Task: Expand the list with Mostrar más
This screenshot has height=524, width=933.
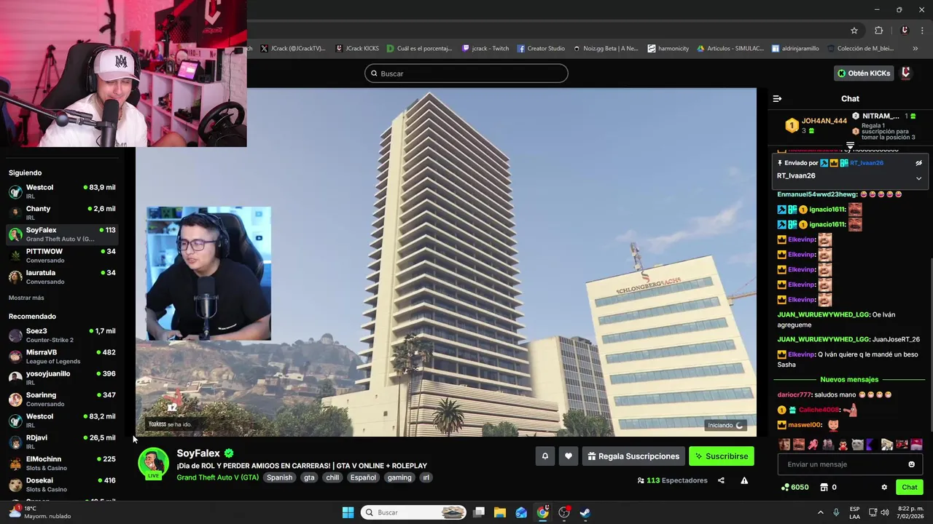Action: point(26,298)
